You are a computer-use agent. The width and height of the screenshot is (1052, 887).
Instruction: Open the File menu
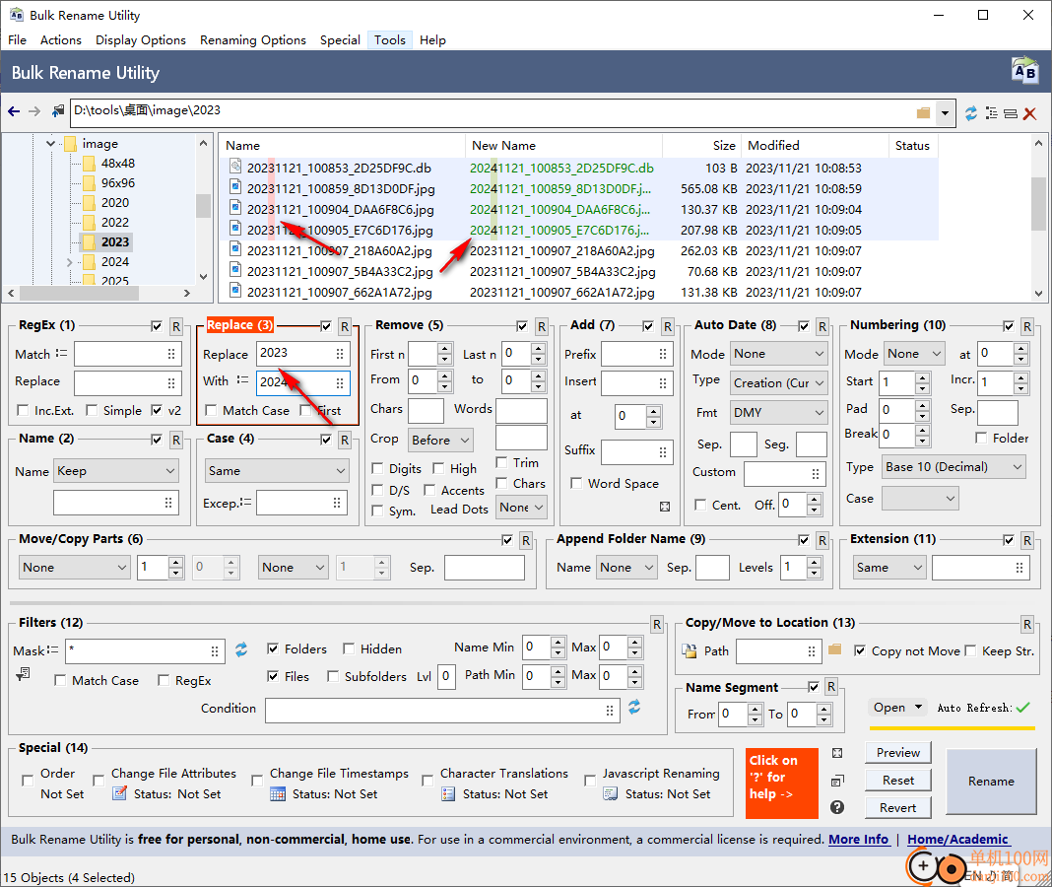(17, 40)
